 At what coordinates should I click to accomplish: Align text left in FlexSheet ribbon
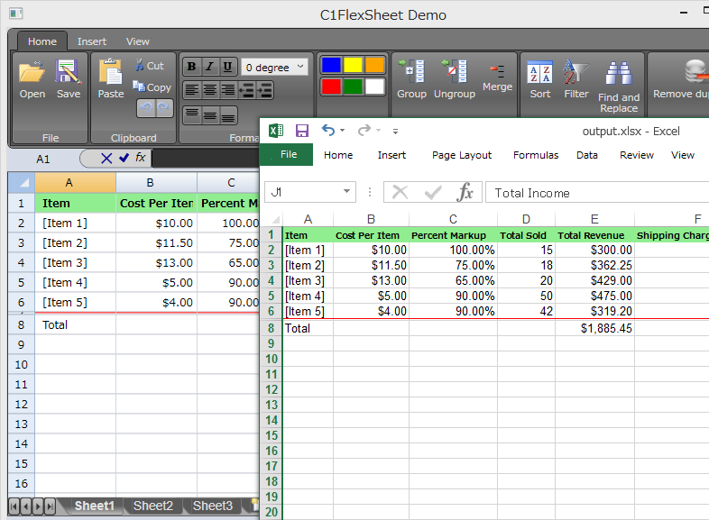click(x=192, y=90)
